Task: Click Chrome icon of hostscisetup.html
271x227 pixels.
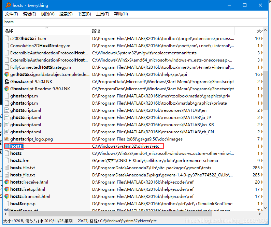Action: pyautogui.click(x=7, y=189)
